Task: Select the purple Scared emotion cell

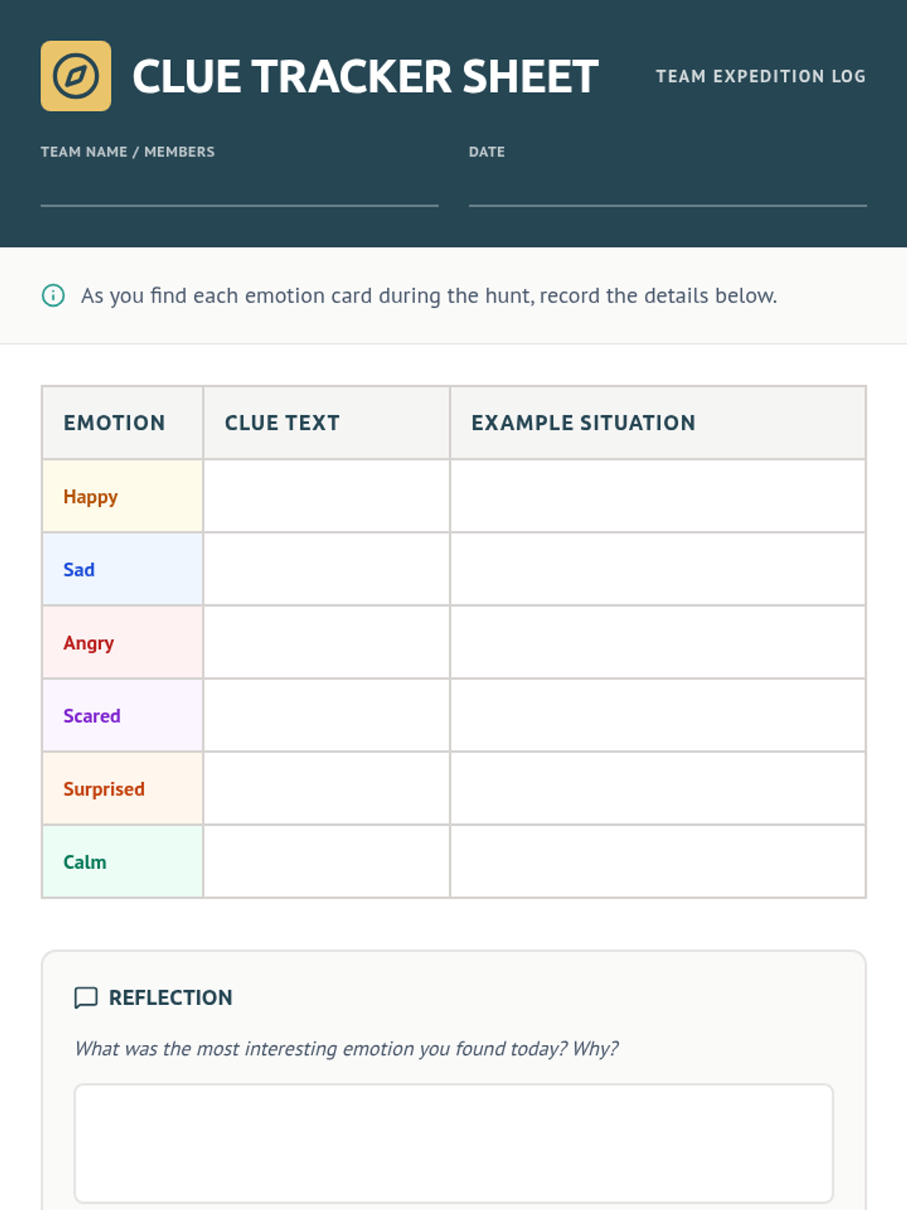Action: 122,715
